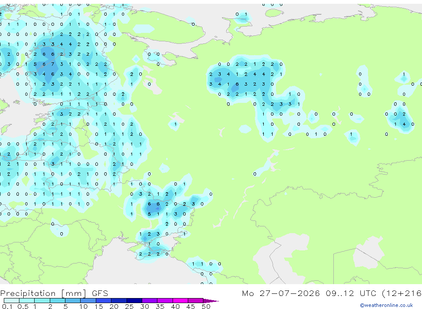Select the 5–10 mm legend color box
This screenshot has width=422, height=309.
(x=73, y=301)
